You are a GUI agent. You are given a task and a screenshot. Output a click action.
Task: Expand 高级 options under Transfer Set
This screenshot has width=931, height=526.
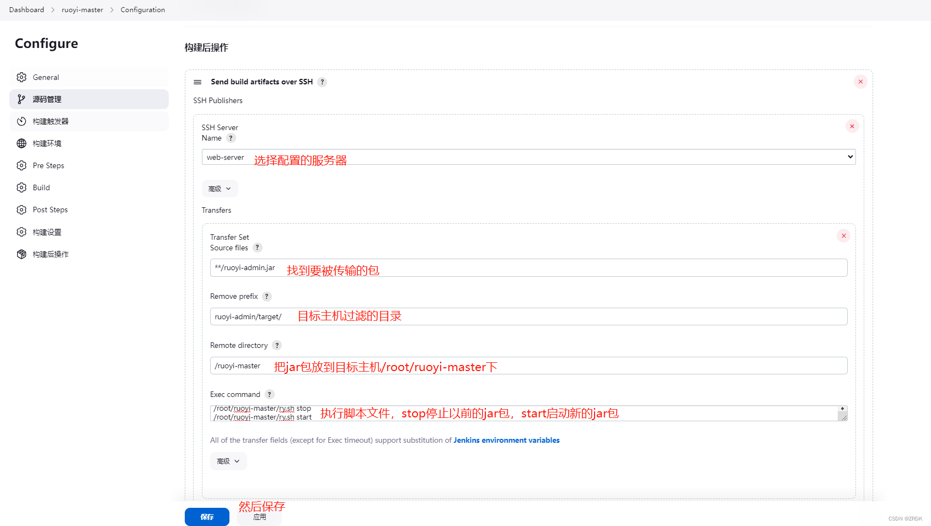click(x=228, y=461)
